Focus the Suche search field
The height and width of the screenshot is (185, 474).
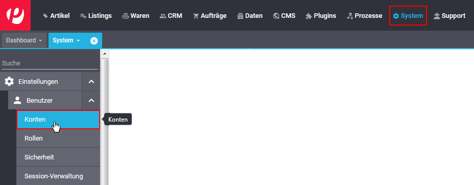50,63
